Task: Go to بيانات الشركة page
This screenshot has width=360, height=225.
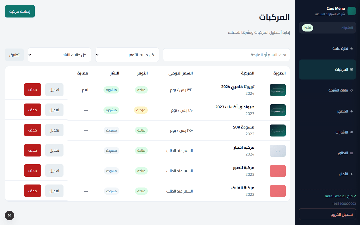Action: click(327, 90)
